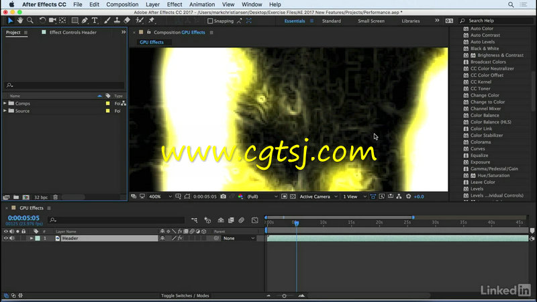This screenshot has width=537, height=302.
Task: Click the GPU Effects breadcrumb in viewer
Action: pos(152,42)
